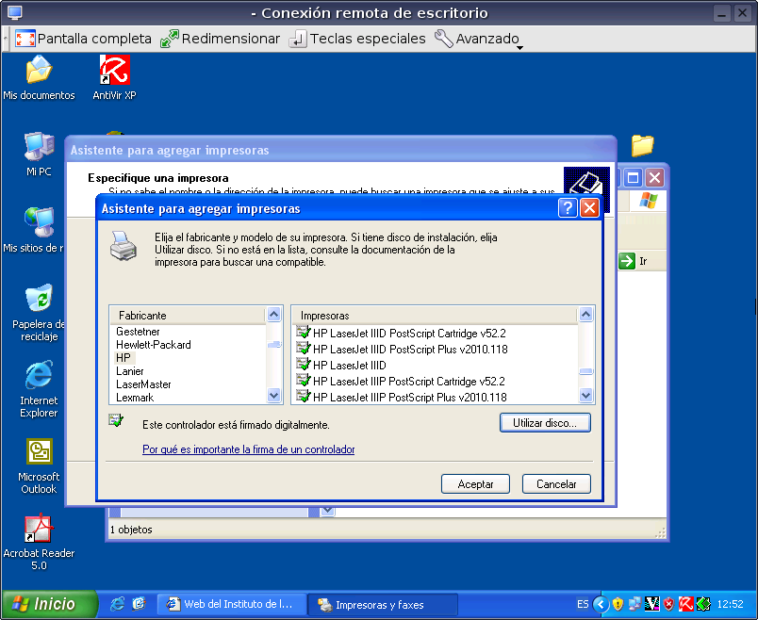Select HP in Fabricante list
This screenshot has width=758, height=620.
[124, 358]
